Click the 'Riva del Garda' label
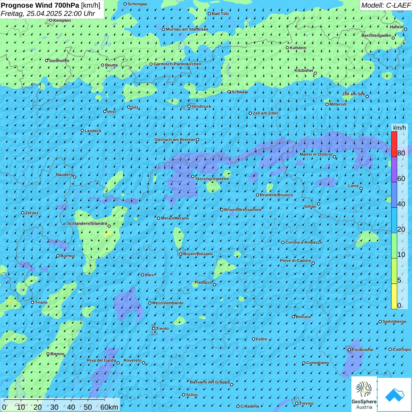Viewport: 412px width, 412px height. coord(102,360)
